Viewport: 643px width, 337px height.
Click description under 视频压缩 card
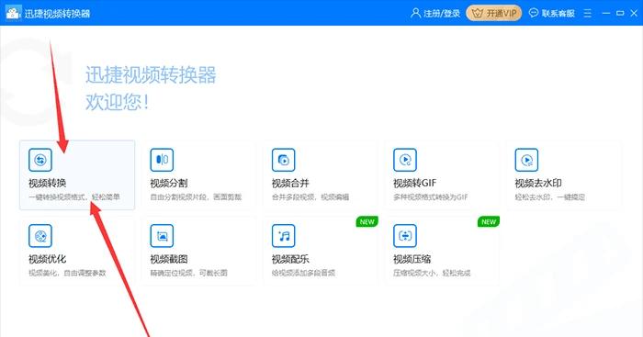click(432, 273)
